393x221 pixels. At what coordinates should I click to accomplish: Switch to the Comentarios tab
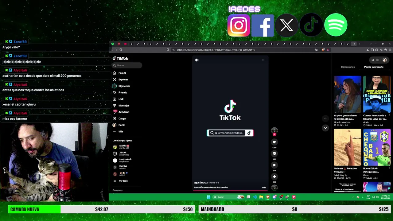pyautogui.click(x=348, y=67)
